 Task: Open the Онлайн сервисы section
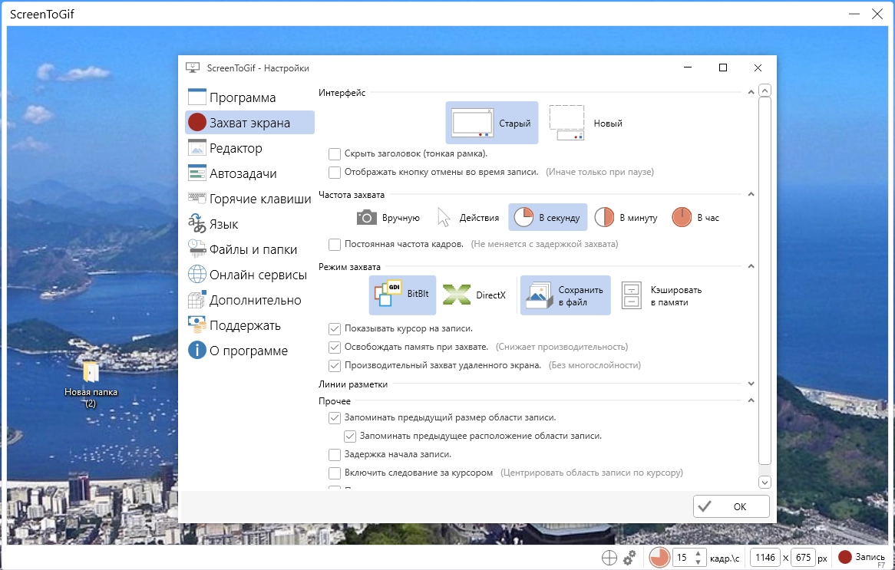pos(249,275)
